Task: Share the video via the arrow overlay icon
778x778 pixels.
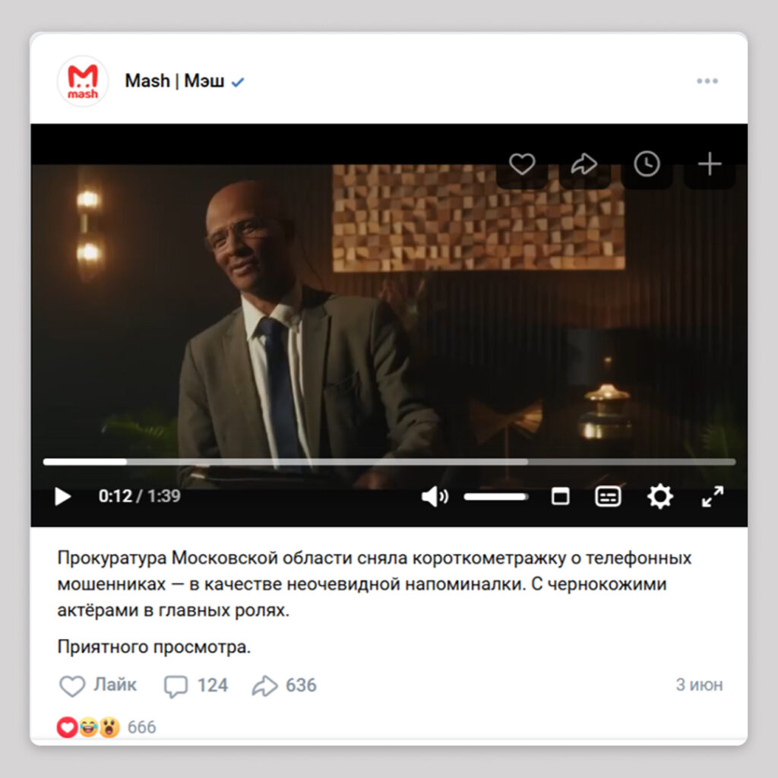Action: [584, 164]
